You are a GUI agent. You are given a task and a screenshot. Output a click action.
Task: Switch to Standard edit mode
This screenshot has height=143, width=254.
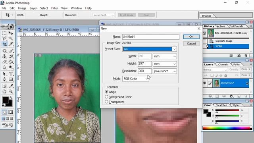[x=4, y=112]
